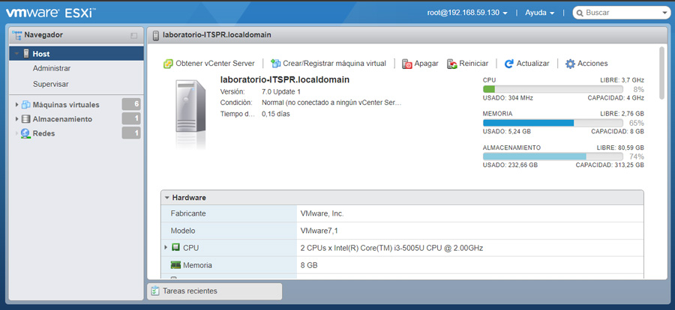675x310 pixels.
Task: Click the uptime value 0,15 días
Action: [276, 115]
